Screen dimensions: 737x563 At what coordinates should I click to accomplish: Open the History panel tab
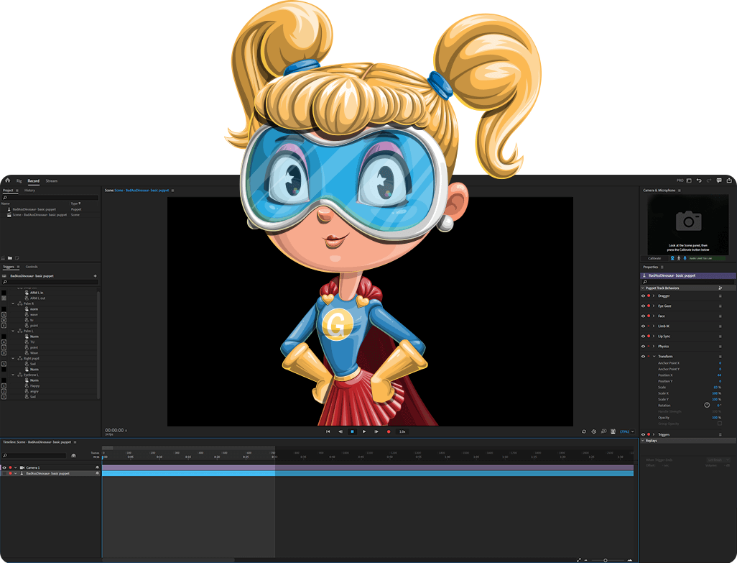tap(29, 191)
